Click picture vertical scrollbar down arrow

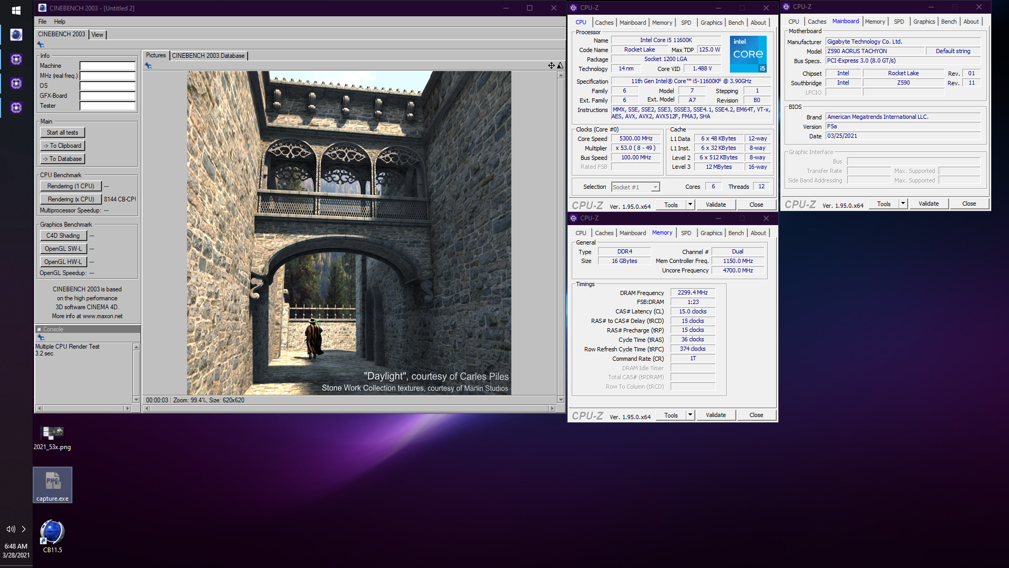click(x=561, y=400)
